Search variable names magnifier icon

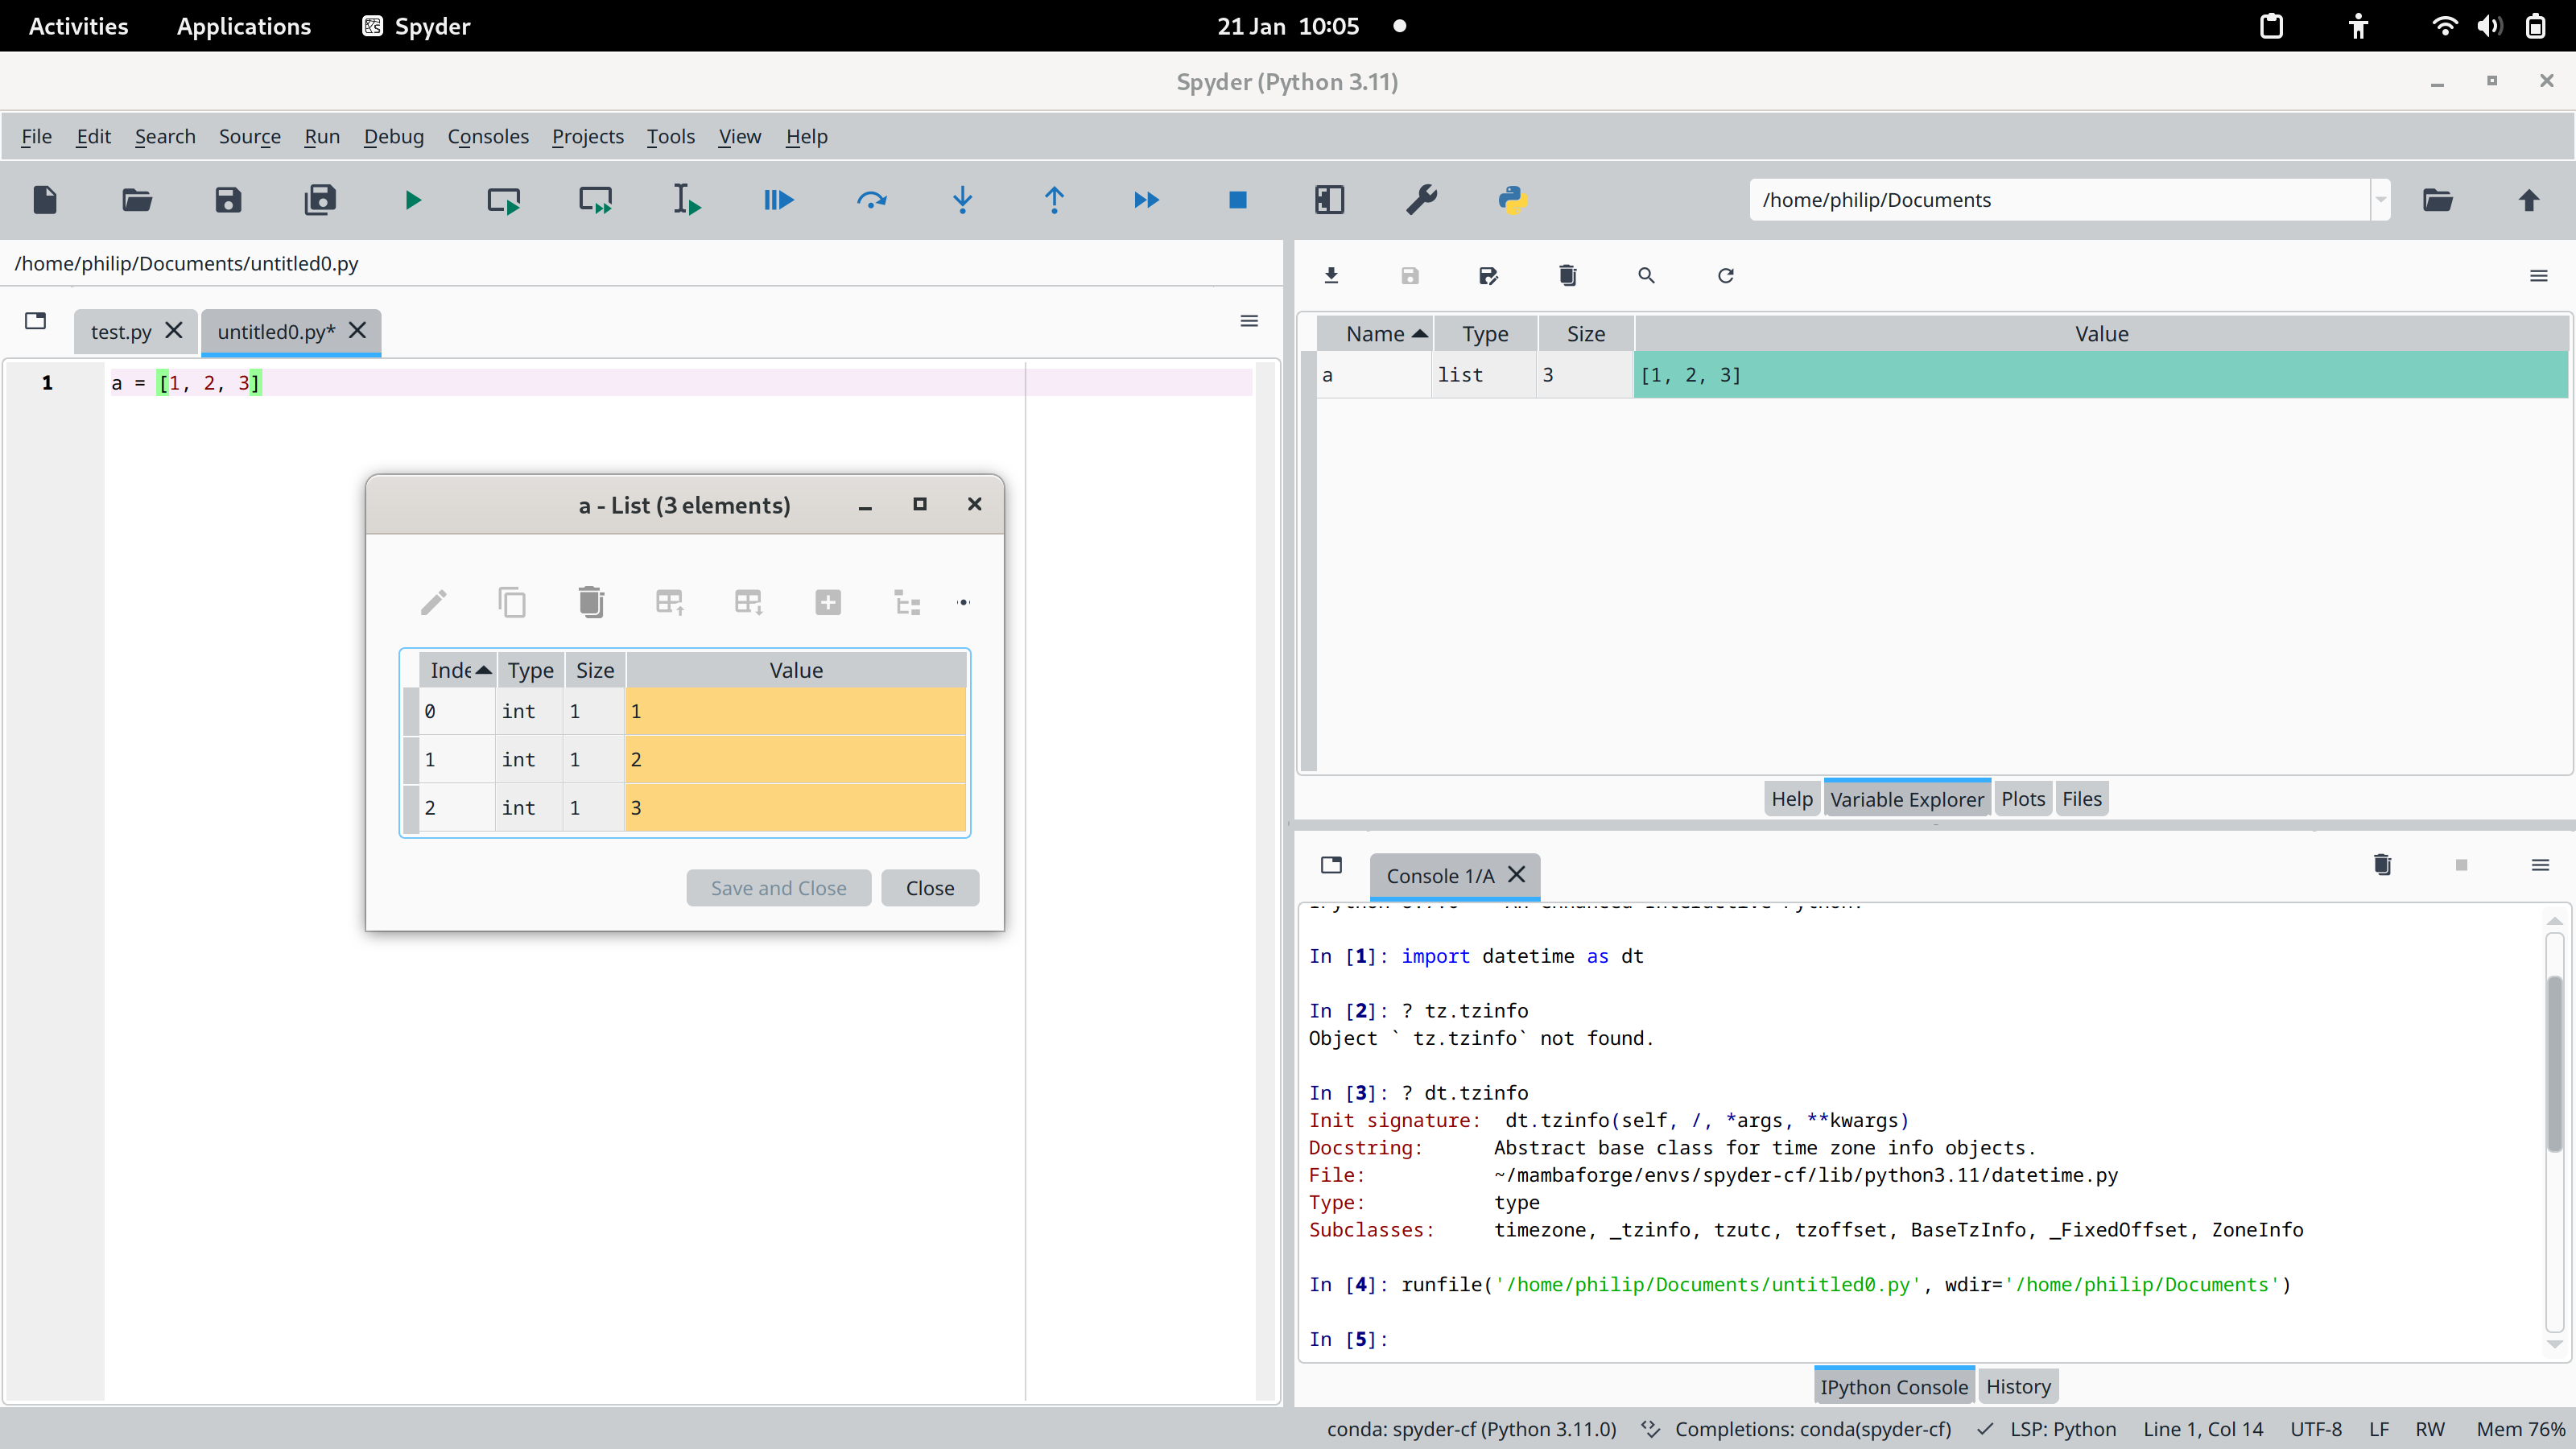(x=1646, y=275)
